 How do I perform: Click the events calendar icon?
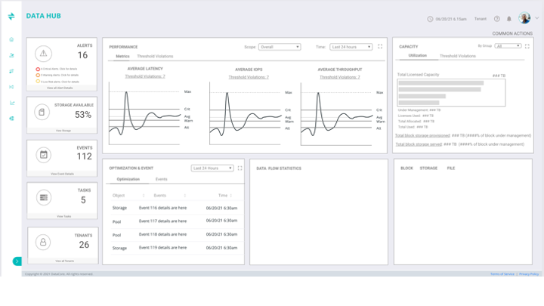[x=43, y=155]
